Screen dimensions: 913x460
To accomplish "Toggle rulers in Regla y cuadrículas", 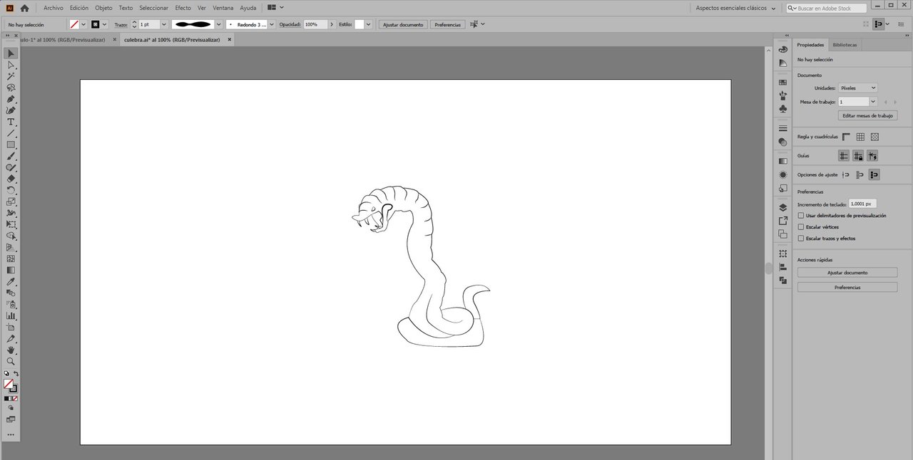I will click(846, 137).
